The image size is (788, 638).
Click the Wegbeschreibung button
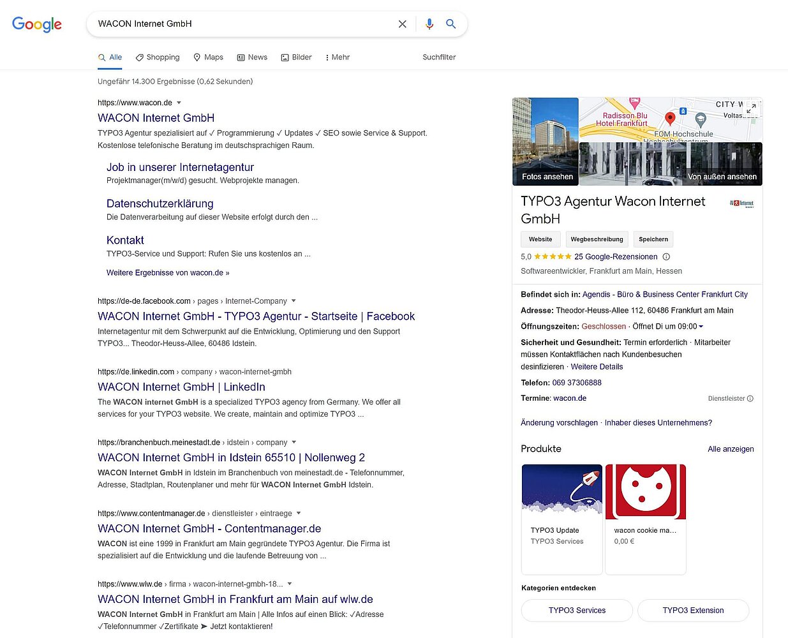tap(597, 239)
